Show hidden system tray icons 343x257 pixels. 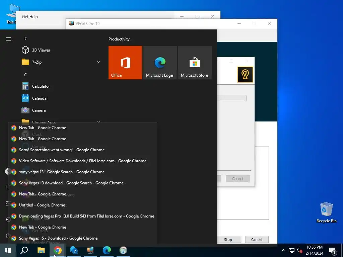(283, 250)
